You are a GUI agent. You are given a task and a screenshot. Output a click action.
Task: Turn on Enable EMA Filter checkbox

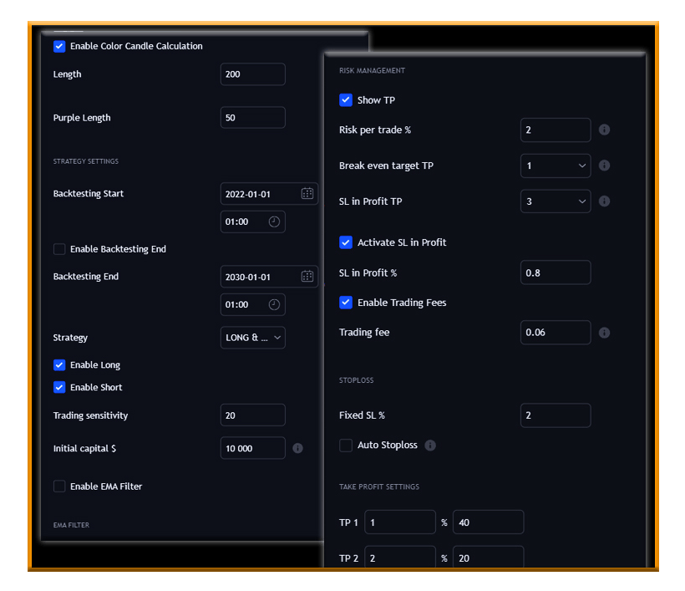tap(59, 487)
